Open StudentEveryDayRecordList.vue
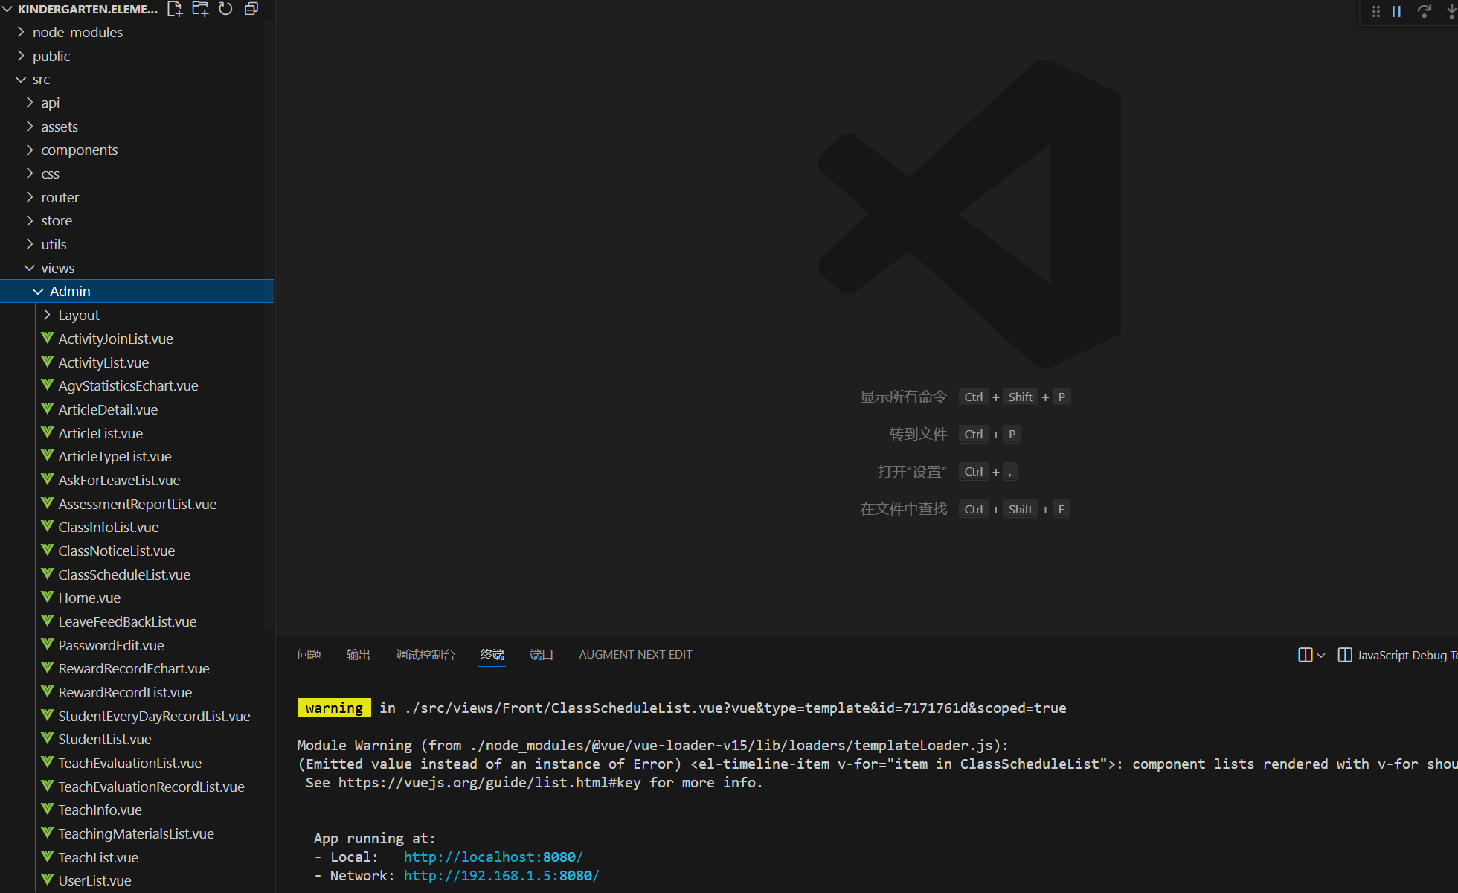Image resolution: width=1458 pixels, height=893 pixels. click(x=138, y=716)
